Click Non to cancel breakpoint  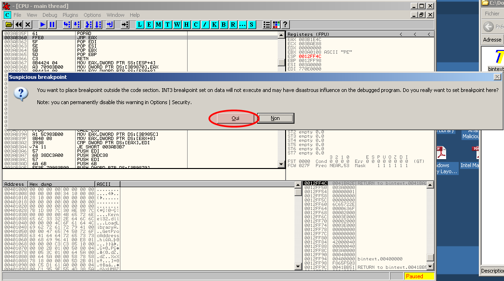pyautogui.click(x=275, y=118)
